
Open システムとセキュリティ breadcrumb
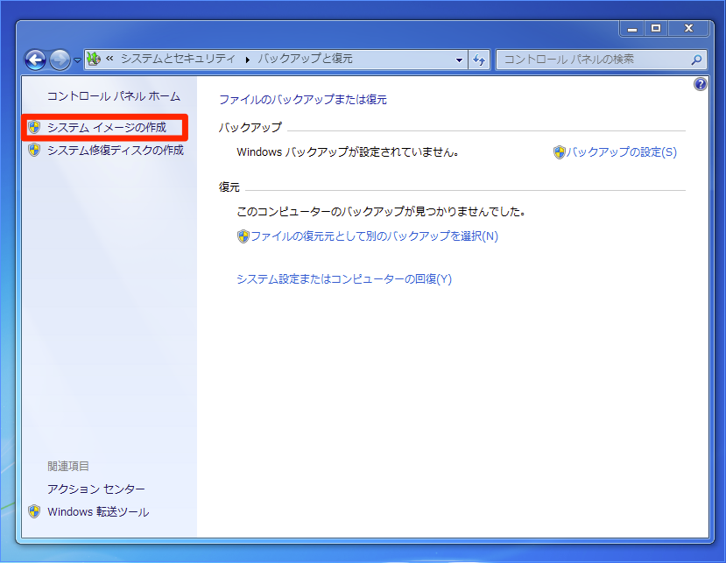click(x=179, y=59)
